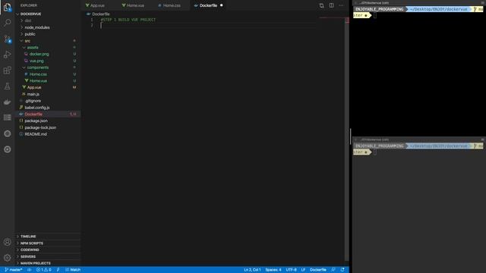
Task: Open Home.css in the explorer tree
Action: click(x=38, y=74)
